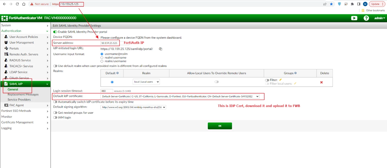Viewport: 387px width, 168px height.
Task: Open the FortiAuthenticator video tutorials icon
Action: pyautogui.click(x=354, y=18)
